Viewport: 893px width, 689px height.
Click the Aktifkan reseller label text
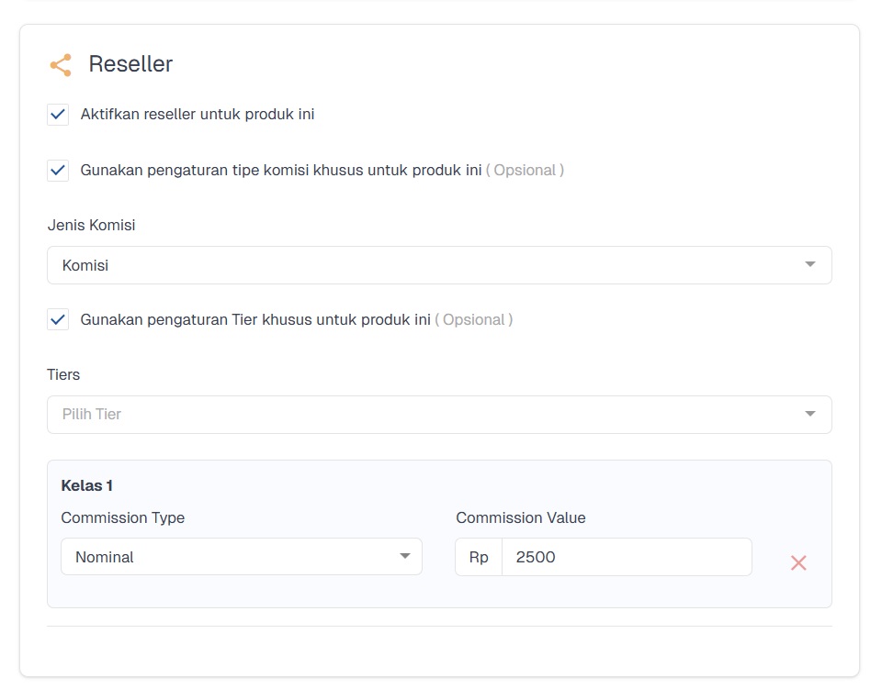tap(197, 115)
